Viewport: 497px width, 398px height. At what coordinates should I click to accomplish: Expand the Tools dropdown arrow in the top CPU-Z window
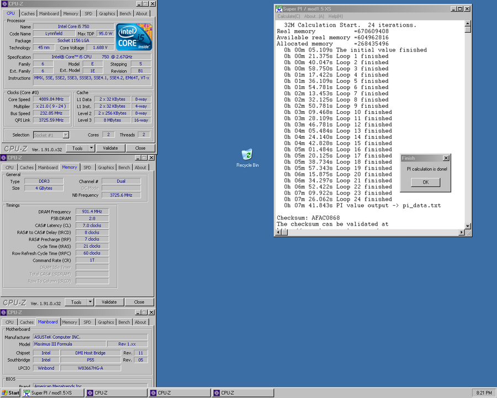tap(91, 148)
